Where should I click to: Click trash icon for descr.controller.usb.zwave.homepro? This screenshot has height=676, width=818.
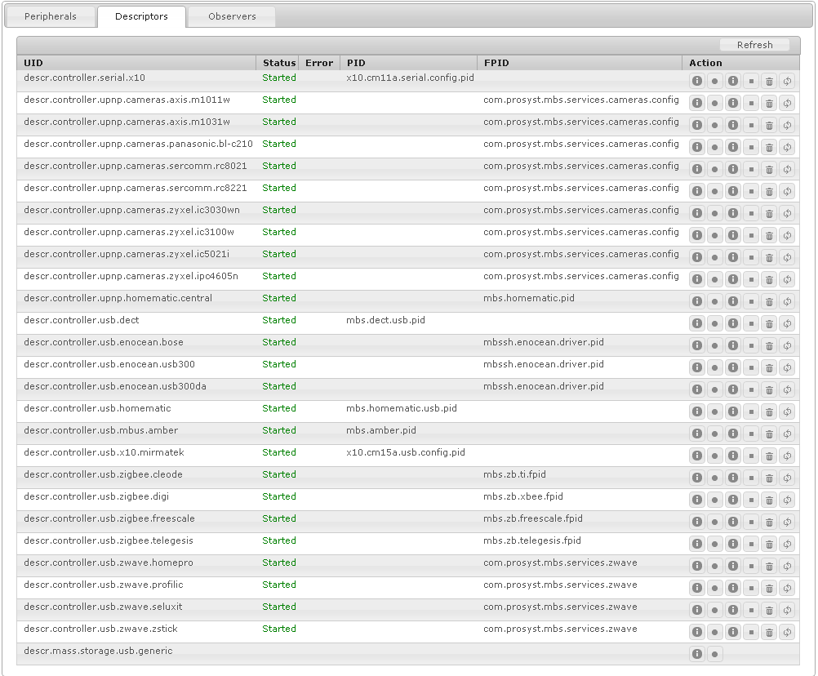point(769,566)
